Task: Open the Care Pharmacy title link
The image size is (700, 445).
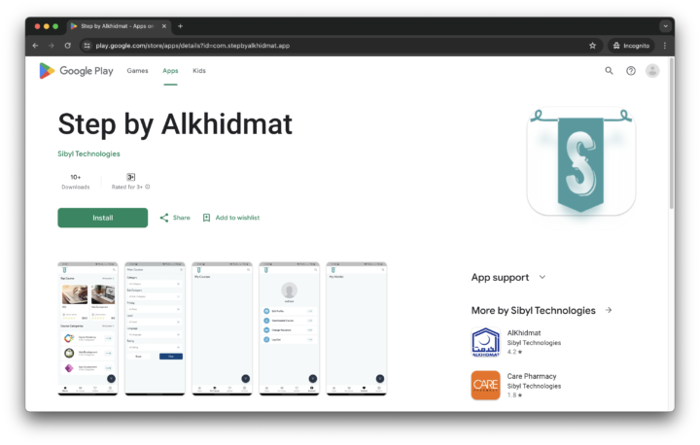Action: pyautogui.click(x=532, y=376)
